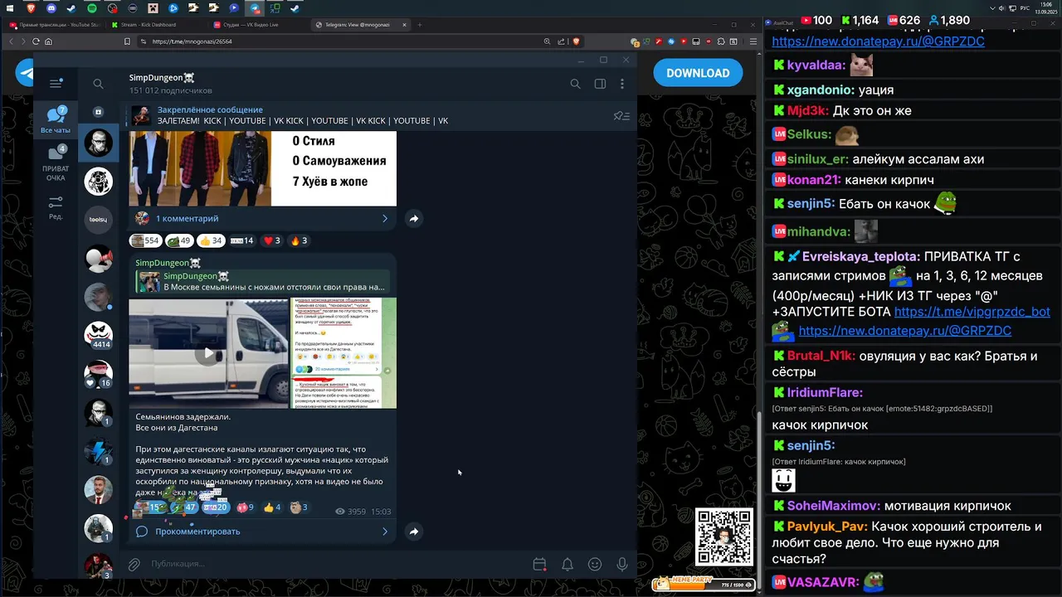Toggle the bear reaction with count 3

(299, 507)
